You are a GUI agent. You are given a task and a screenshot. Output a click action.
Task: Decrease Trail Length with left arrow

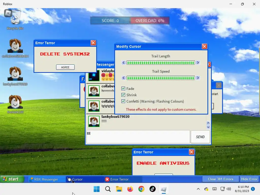[x=123, y=62]
